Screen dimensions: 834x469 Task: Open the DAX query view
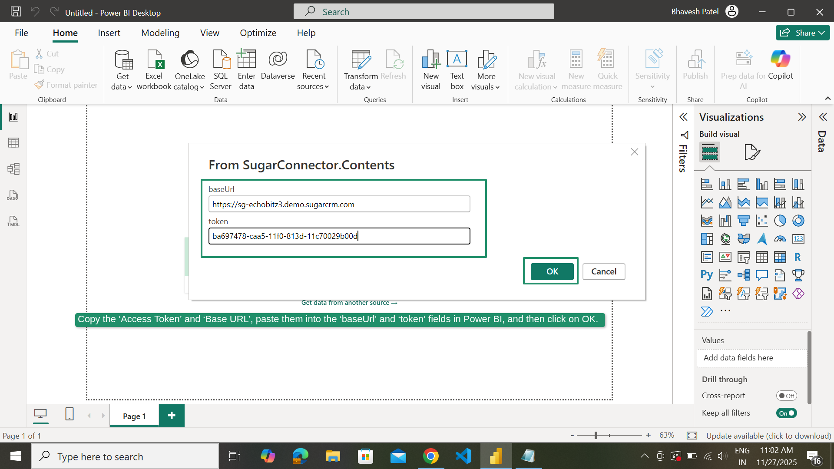click(x=13, y=195)
